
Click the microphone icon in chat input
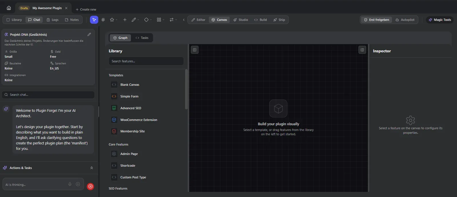[x=70, y=184]
